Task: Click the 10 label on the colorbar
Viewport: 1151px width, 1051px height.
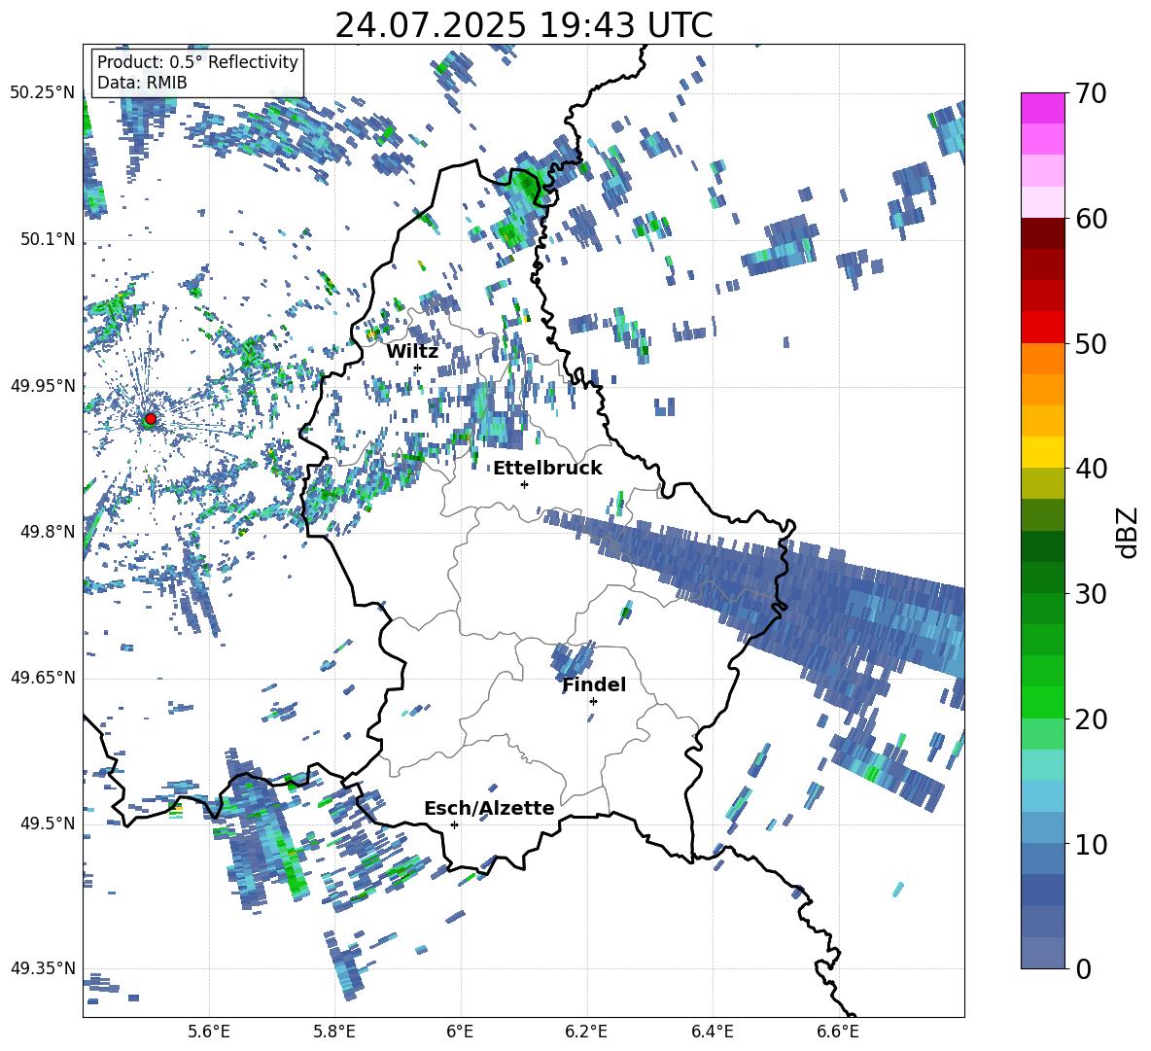Action: (x=1091, y=845)
